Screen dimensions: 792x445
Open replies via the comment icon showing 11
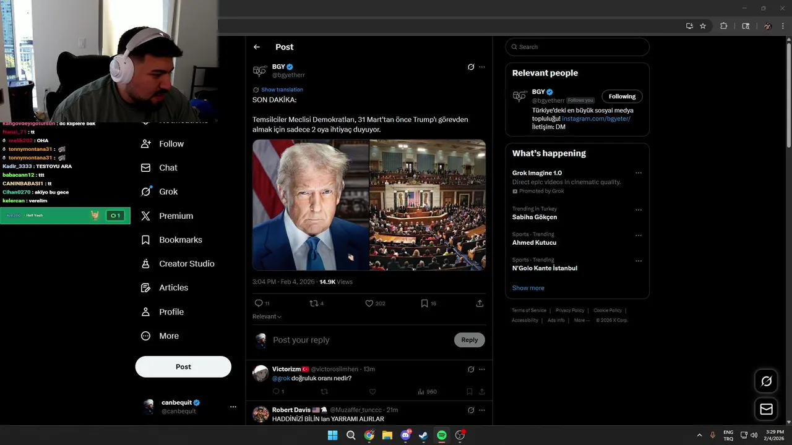262,303
